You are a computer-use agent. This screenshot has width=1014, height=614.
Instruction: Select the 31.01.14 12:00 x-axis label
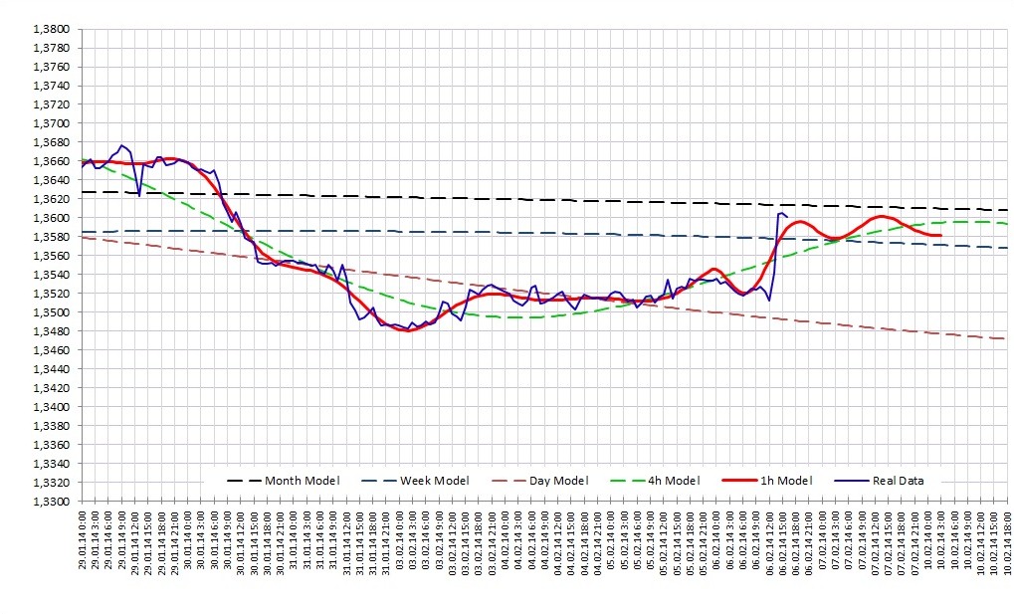pos(346,542)
